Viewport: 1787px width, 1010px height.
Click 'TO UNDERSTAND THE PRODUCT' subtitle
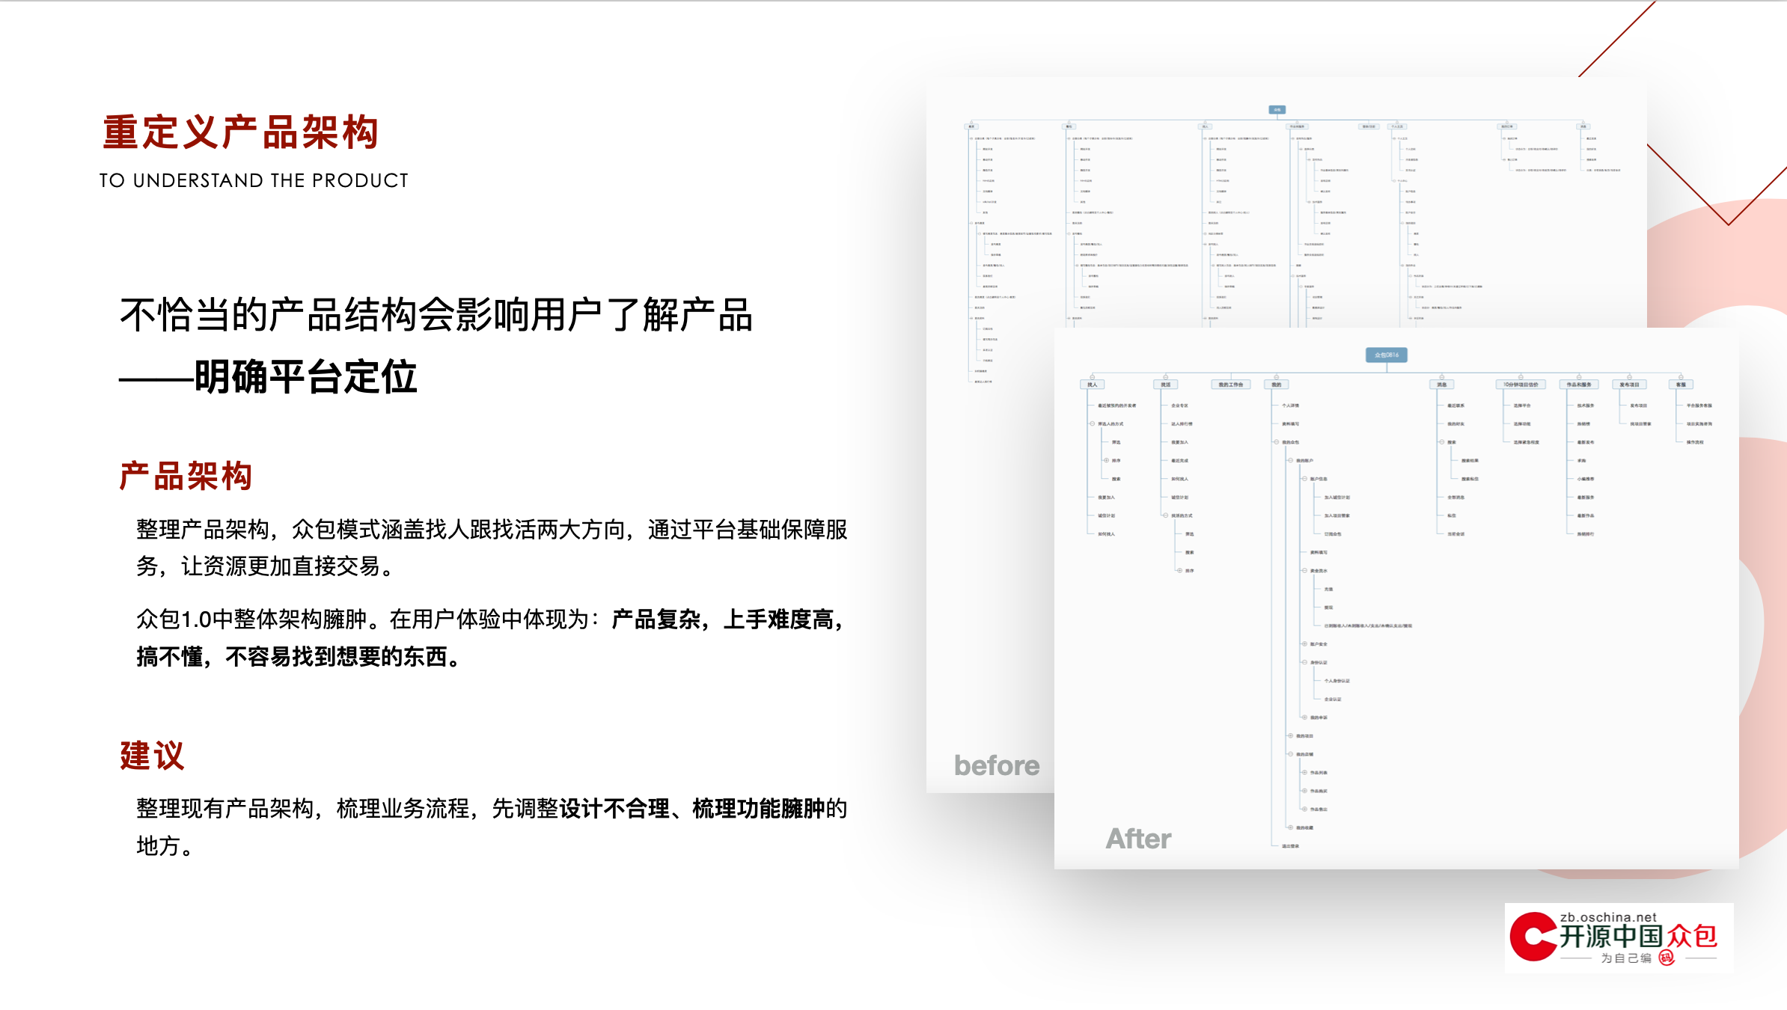[x=254, y=180]
